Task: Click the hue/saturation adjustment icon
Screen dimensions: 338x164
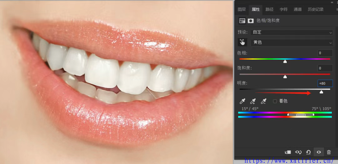Action: pyautogui.click(x=242, y=21)
